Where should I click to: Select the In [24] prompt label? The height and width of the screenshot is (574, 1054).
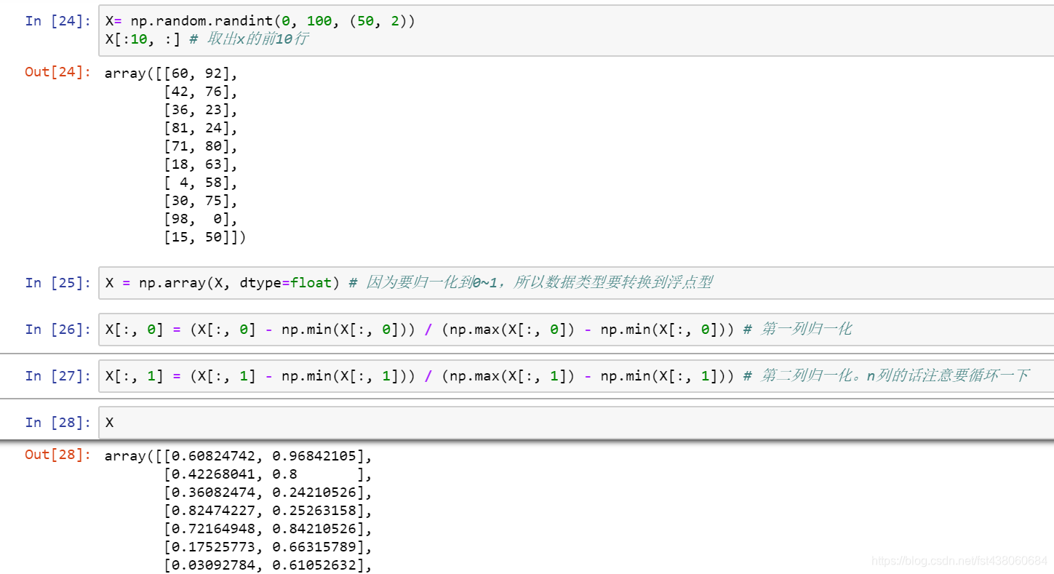click(58, 20)
